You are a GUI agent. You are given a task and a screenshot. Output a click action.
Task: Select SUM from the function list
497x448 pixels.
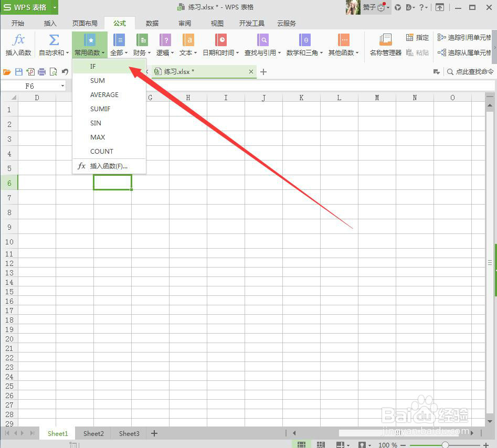109,80
